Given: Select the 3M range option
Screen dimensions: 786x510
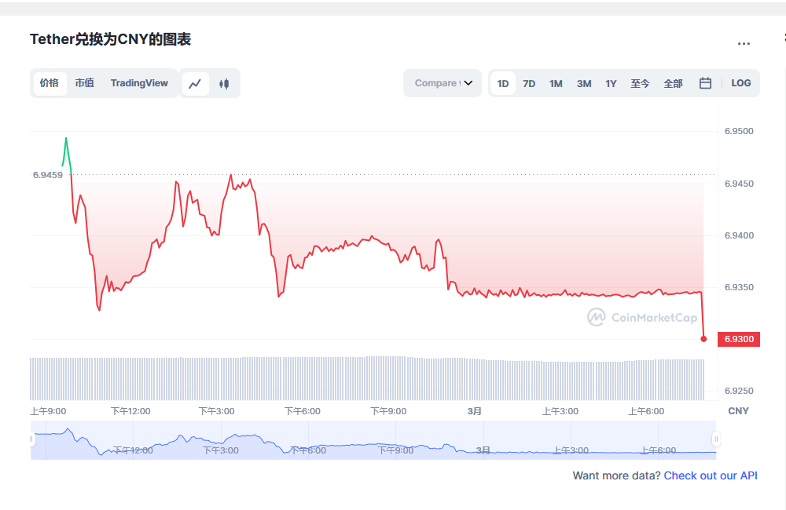Looking at the screenshot, I should pos(583,82).
